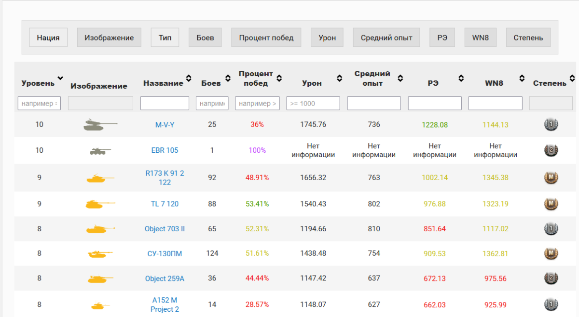Sort table by Уровень column arrow

tap(60, 78)
